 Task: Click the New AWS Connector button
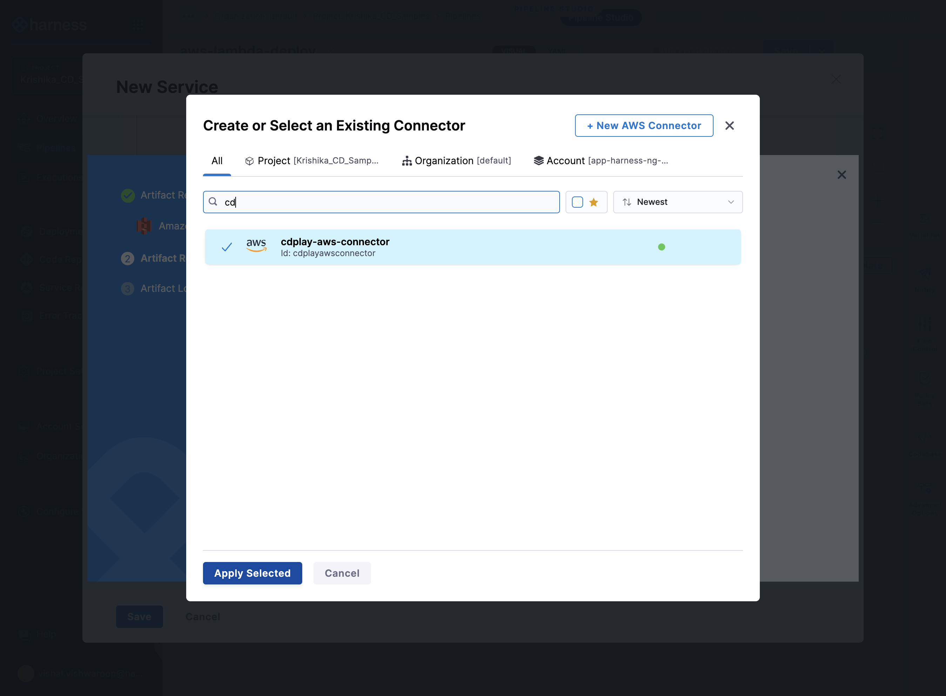point(644,126)
